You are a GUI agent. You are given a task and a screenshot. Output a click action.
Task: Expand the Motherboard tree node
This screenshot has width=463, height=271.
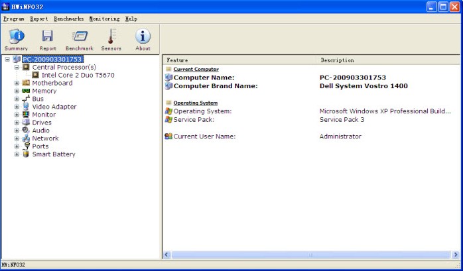point(17,83)
